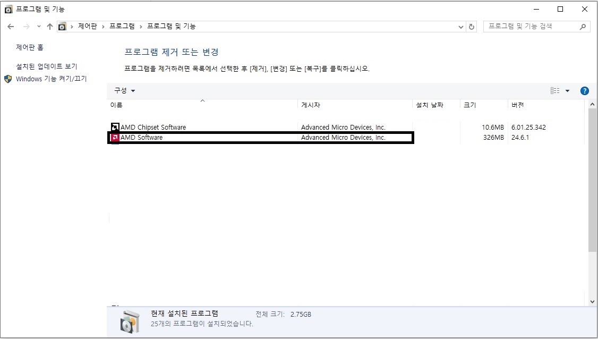Click the back navigation arrow

[x=11, y=27]
